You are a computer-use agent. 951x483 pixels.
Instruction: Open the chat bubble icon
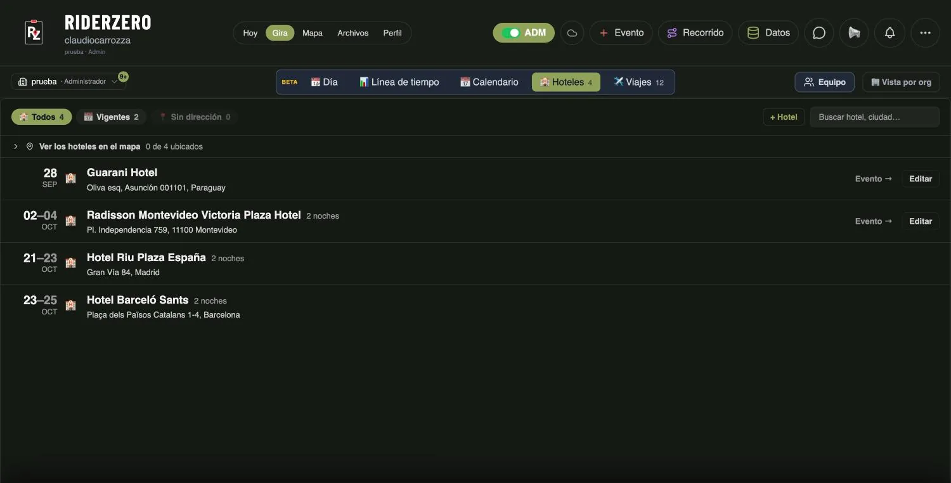tap(819, 33)
